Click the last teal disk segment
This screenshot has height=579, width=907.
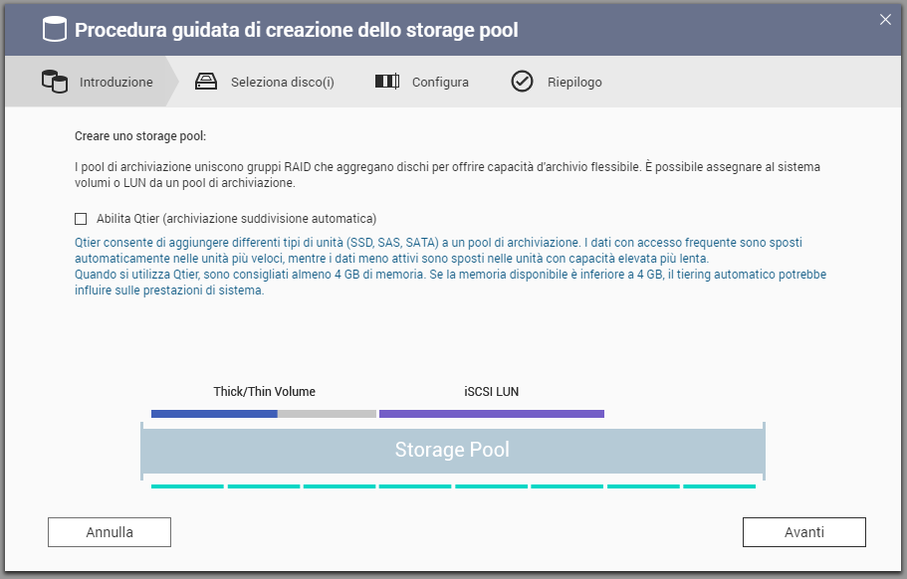pos(719,486)
